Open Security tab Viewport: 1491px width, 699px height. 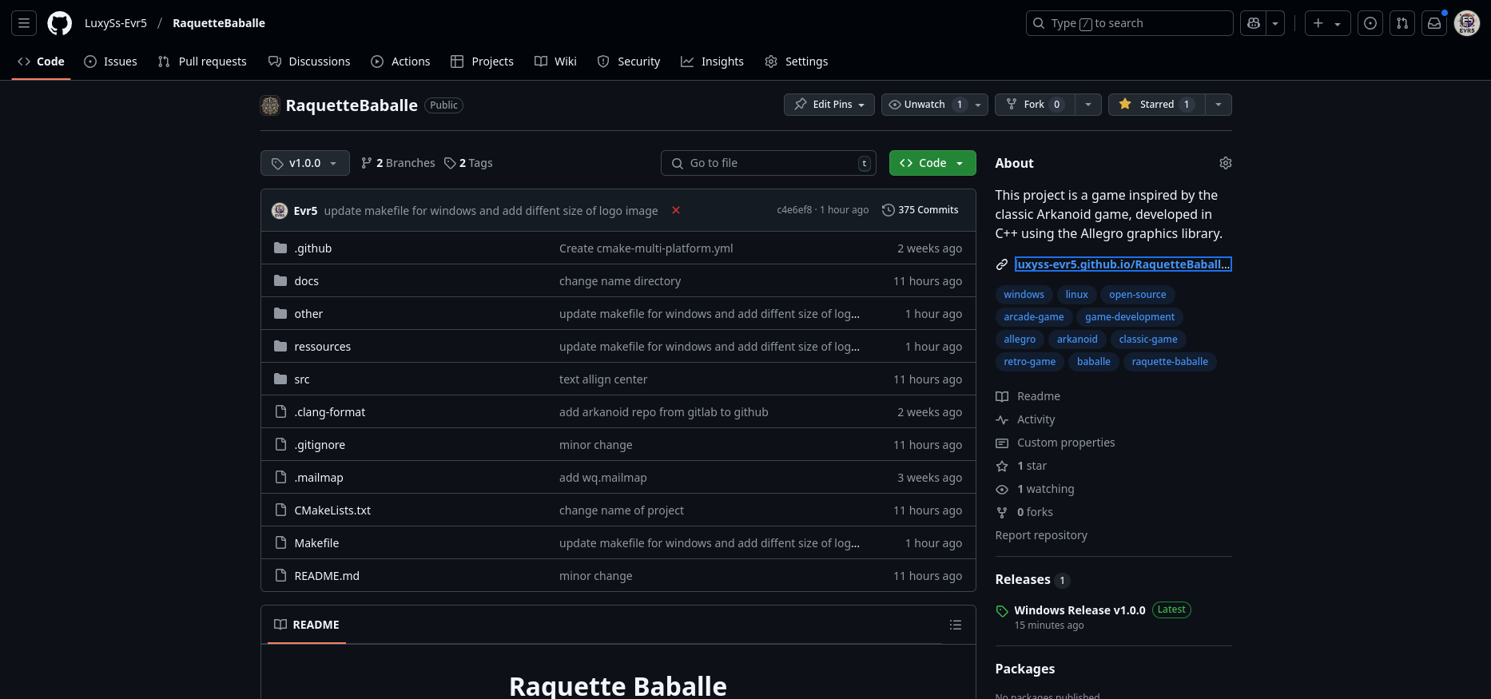click(x=629, y=62)
